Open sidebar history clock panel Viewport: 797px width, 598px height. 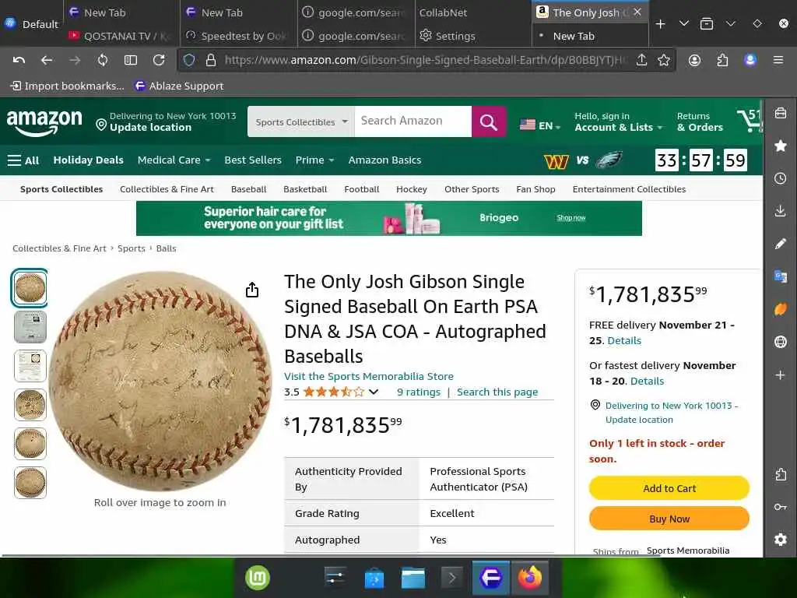coord(780,178)
